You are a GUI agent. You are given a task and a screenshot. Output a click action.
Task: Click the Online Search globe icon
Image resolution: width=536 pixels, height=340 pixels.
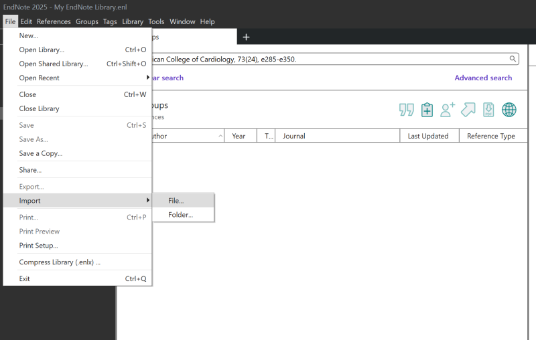point(509,110)
